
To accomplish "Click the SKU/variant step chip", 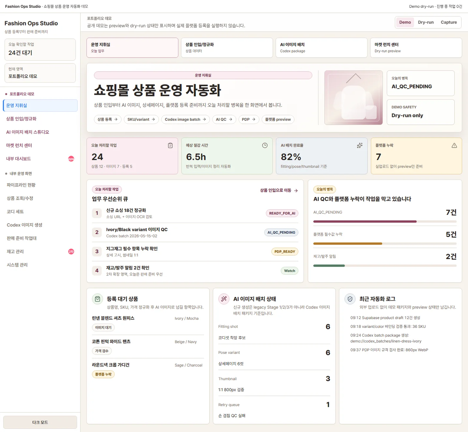I will point(141,119).
